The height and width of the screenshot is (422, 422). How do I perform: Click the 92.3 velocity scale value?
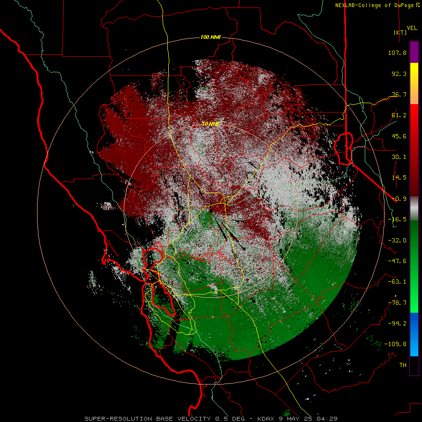[399, 74]
